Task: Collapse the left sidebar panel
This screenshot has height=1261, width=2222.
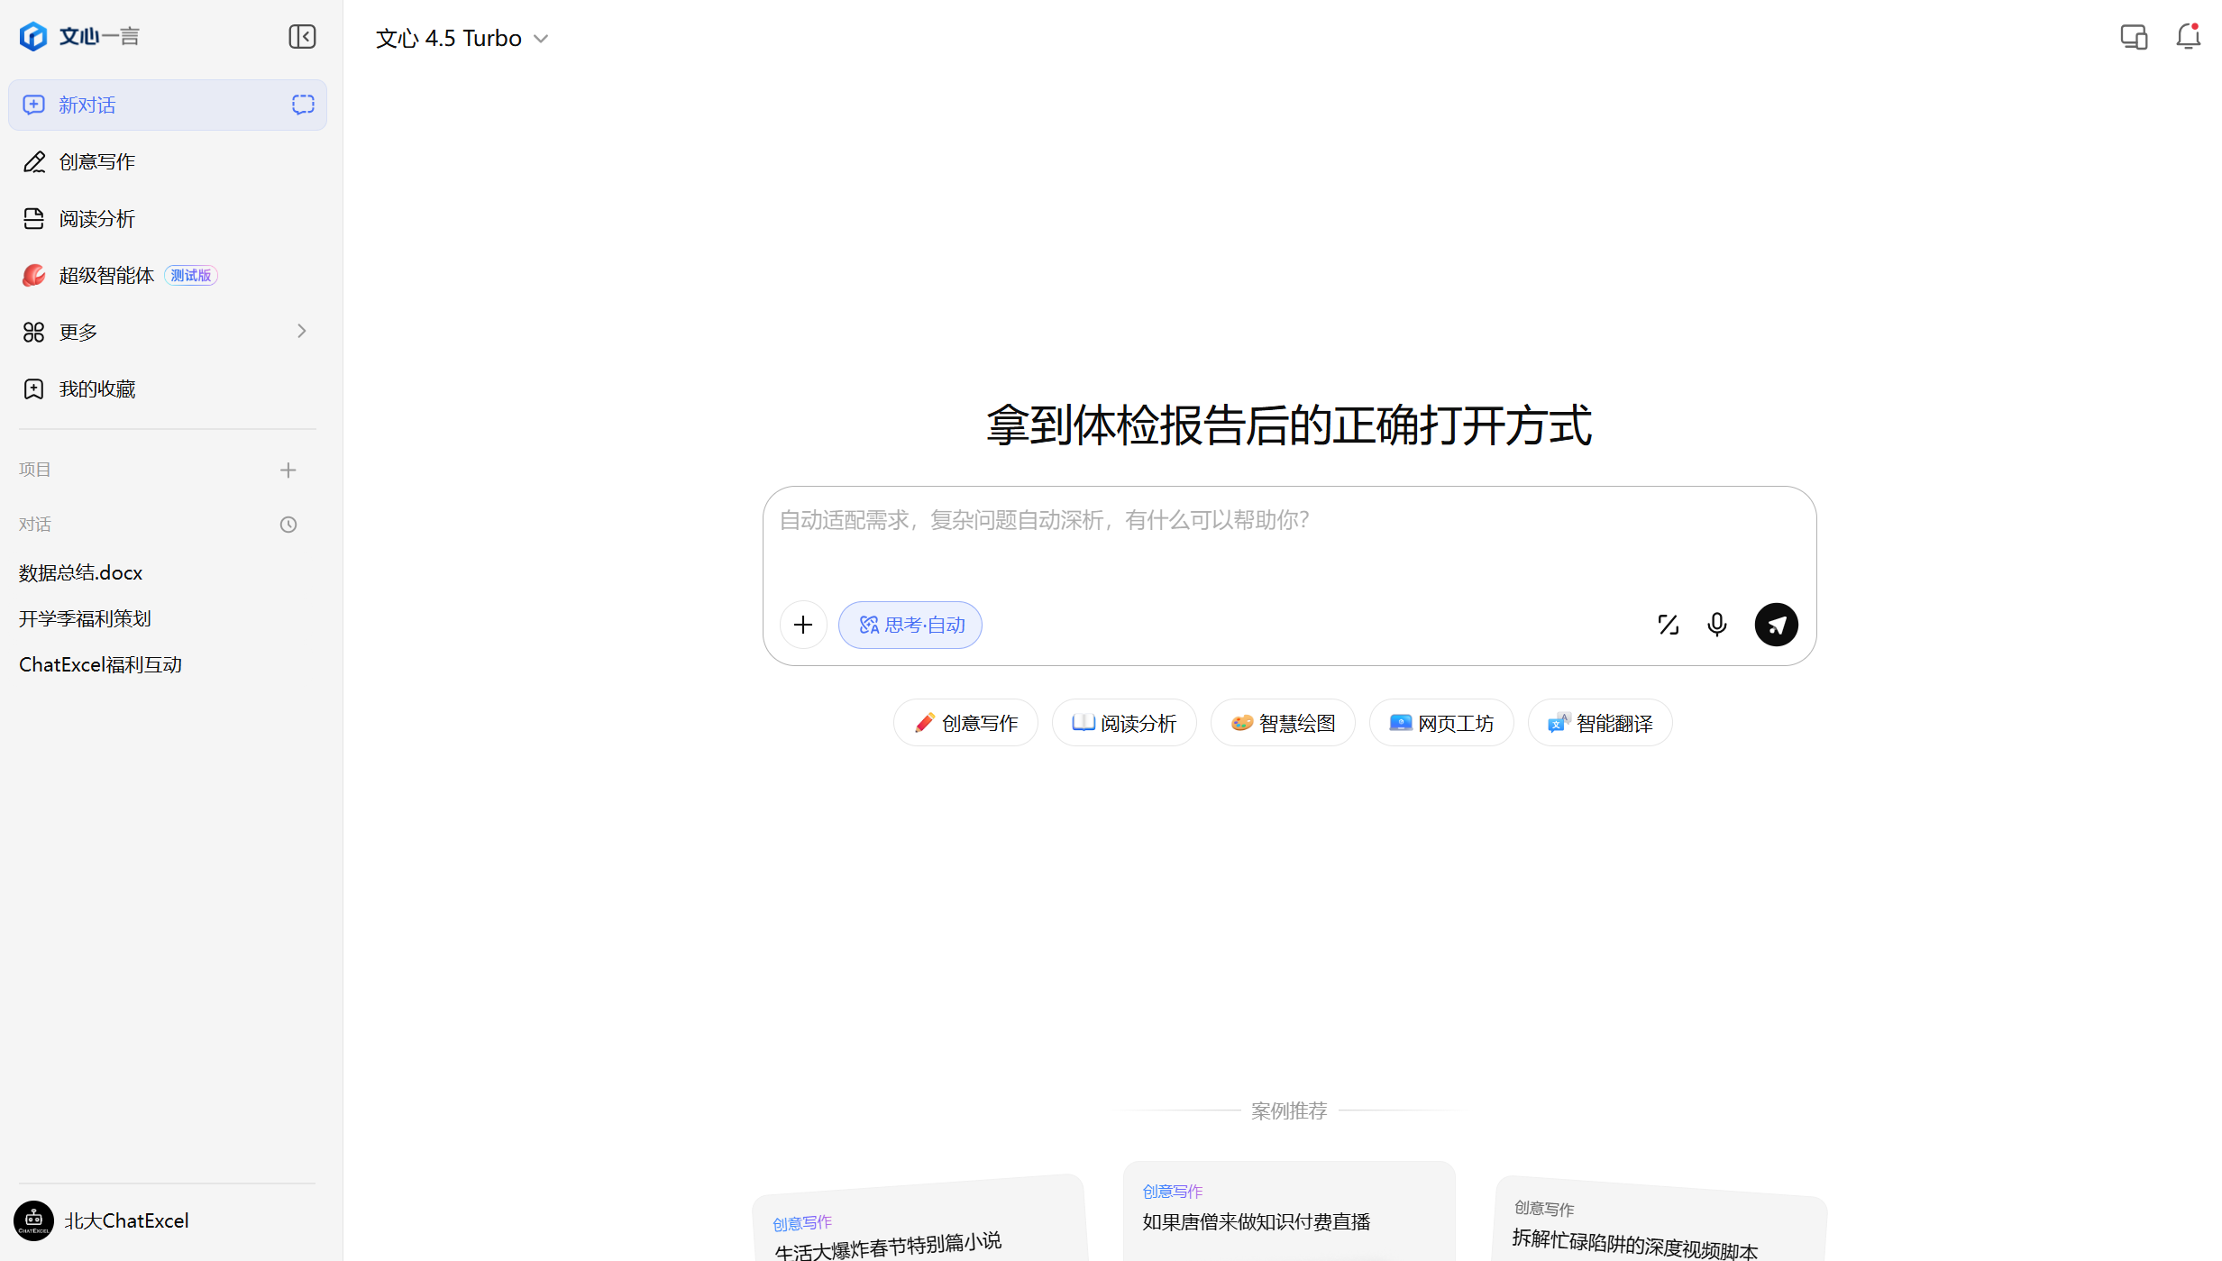Action: pyautogui.click(x=302, y=37)
